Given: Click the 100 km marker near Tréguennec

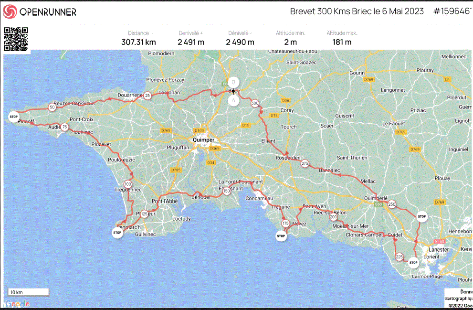Looking at the screenshot, I should pyautogui.click(x=127, y=184).
